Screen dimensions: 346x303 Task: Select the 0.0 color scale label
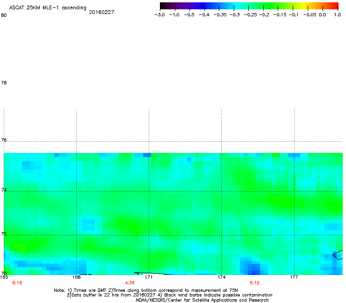[x=323, y=15]
